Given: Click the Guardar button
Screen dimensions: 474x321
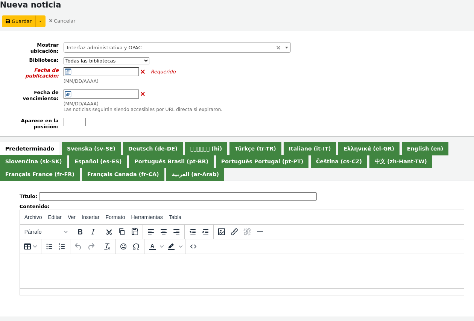Looking at the screenshot, I should (18, 21).
